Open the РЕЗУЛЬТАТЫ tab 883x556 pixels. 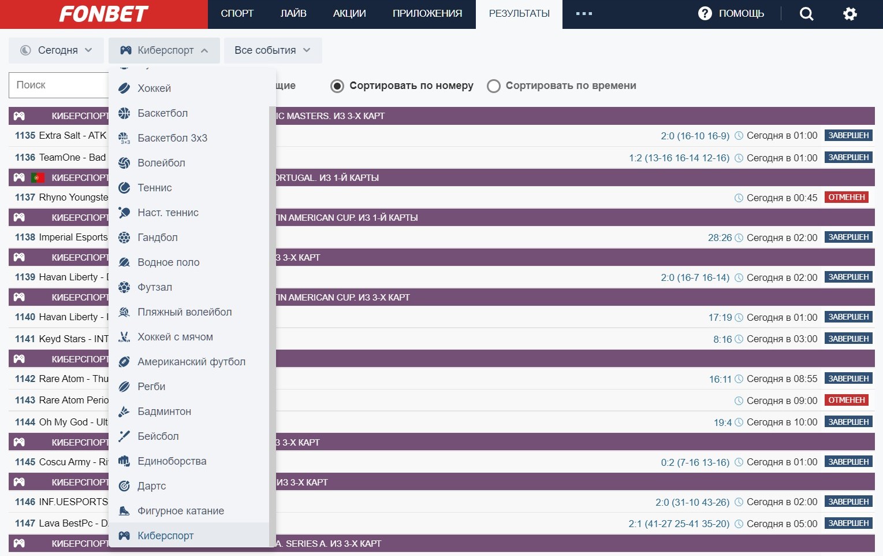pos(519,14)
